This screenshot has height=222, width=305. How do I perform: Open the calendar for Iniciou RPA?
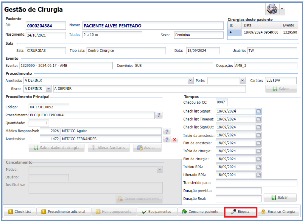click(259, 167)
